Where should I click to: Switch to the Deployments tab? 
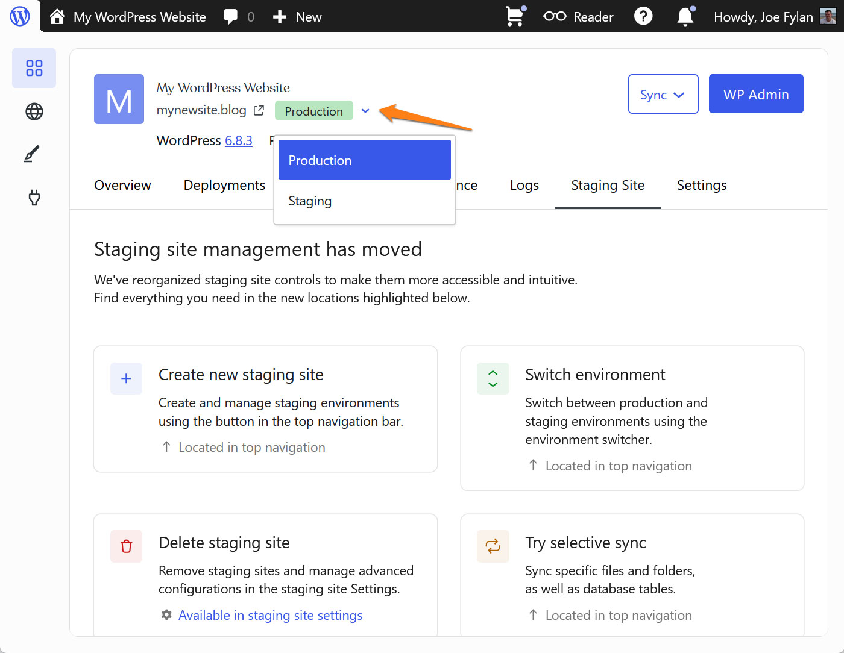(x=224, y=186)
